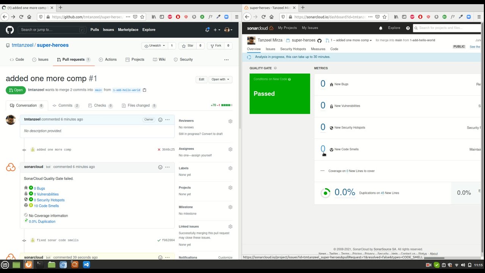
Task: Open the SonarCloud help icon
Action: 408,28
